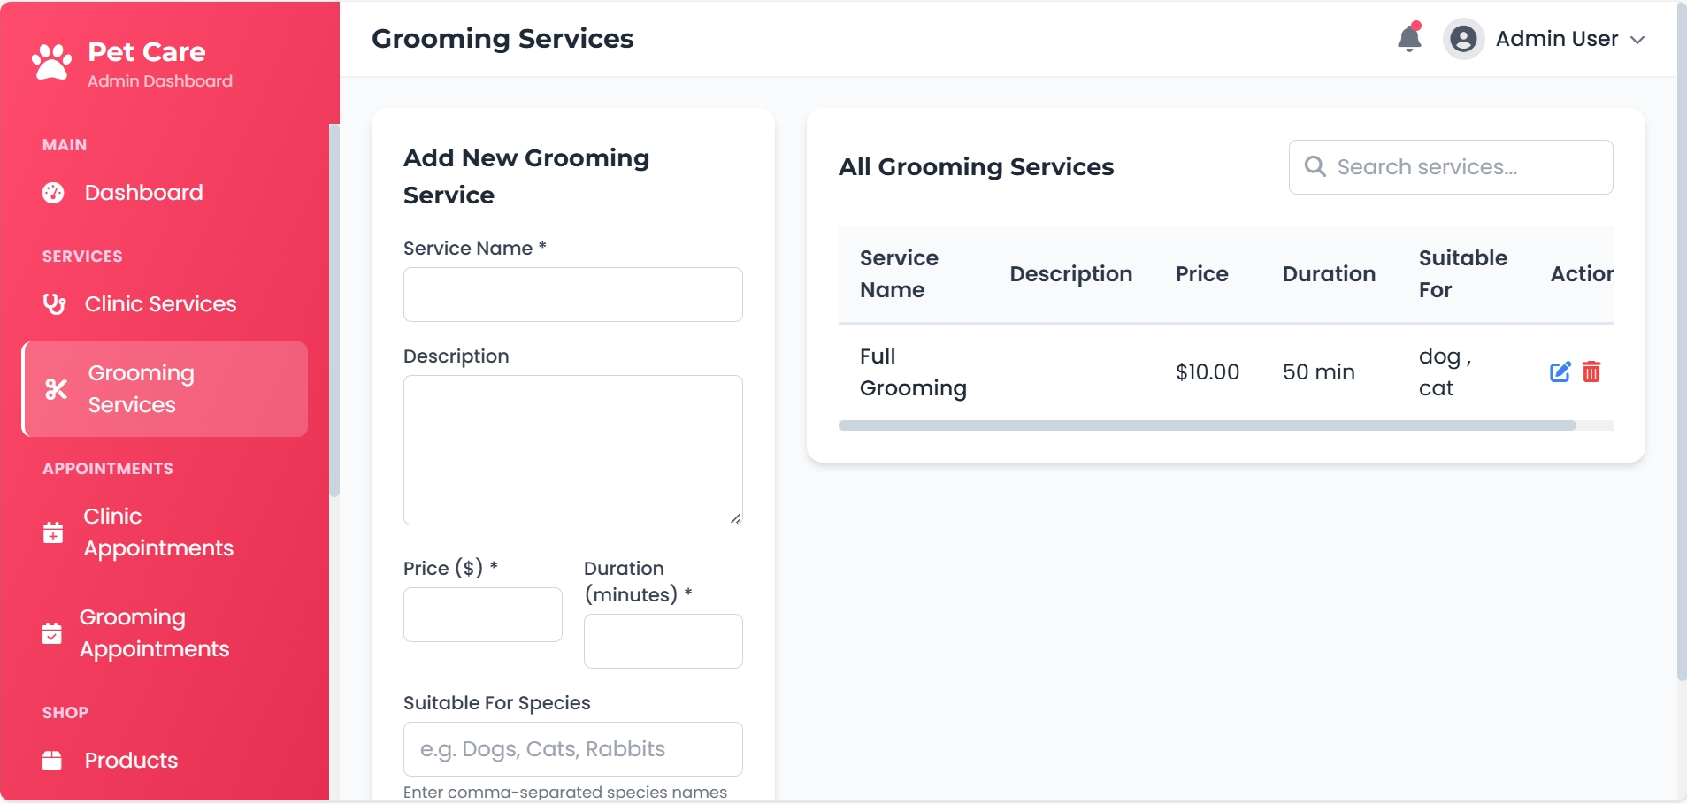Click the table's horizontal scrollbar
This screenshot has height=804, width=1687.
point(1207,425)
